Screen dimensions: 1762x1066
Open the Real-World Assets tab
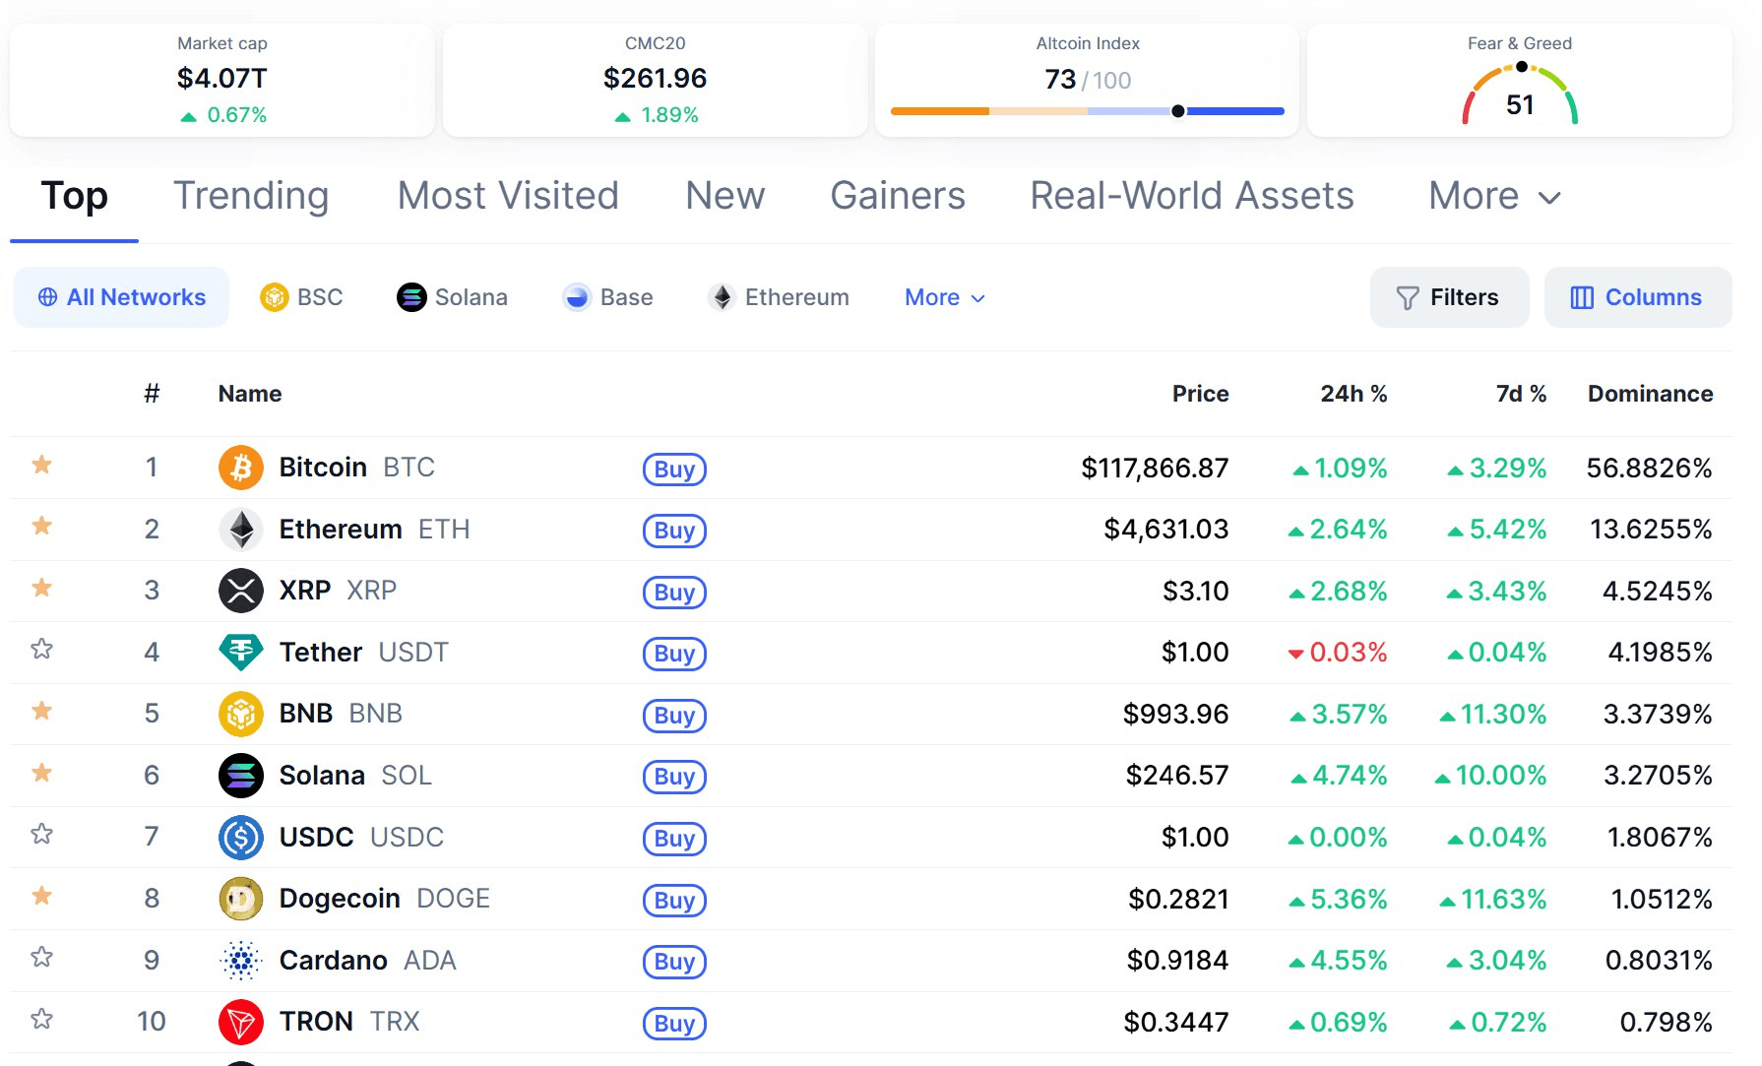(1192, 196)
